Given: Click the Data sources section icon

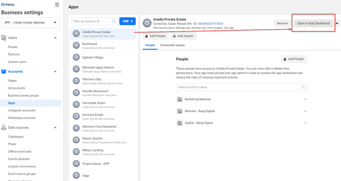Looking at the screenshot, I should 4,128.
